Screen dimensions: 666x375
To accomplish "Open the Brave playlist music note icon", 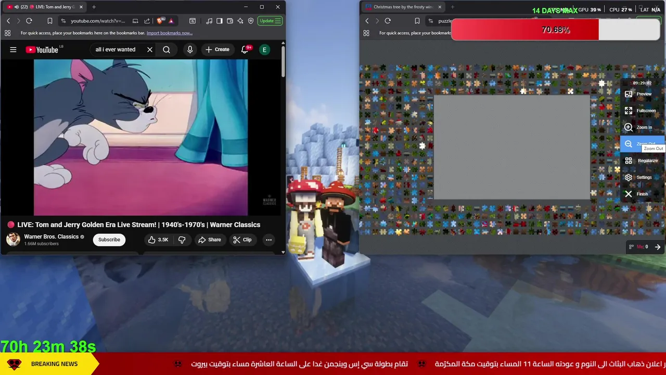I will pyautogui.click(x=209, y=21).
